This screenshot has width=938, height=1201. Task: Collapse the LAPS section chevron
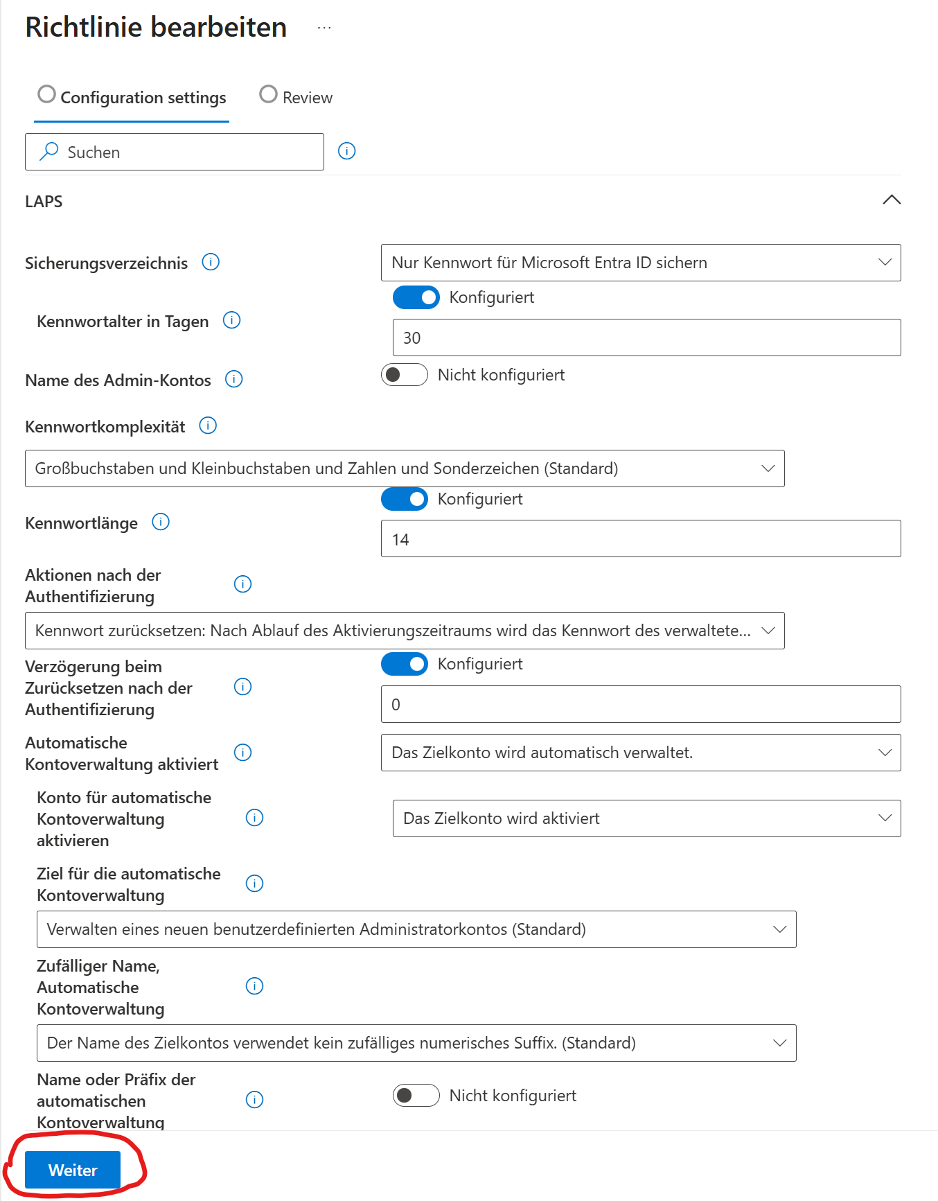892,200
